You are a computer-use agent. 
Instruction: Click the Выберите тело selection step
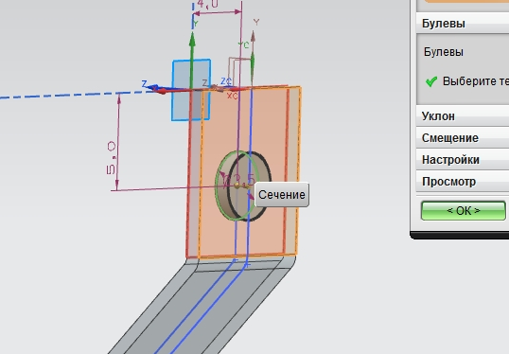(476, 80)
